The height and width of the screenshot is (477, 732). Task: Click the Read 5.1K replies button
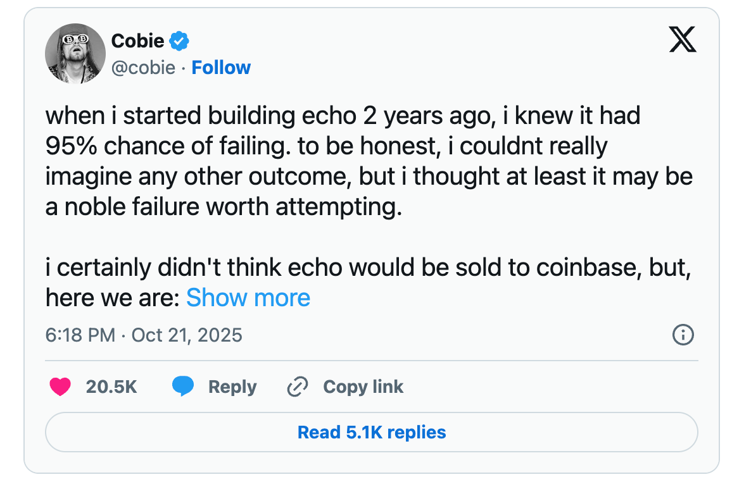point(371,432)
